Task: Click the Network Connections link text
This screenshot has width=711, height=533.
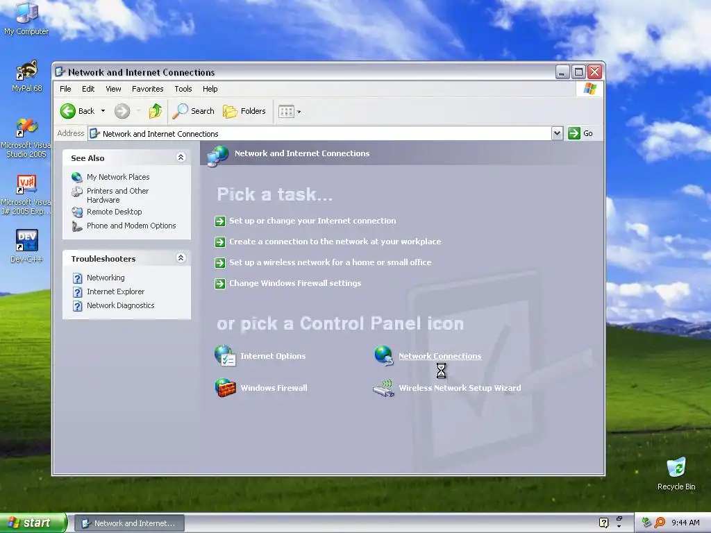Action: click(x=440, y=356)
